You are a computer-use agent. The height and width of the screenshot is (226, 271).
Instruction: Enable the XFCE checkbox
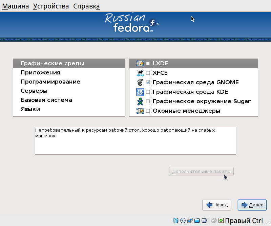coord(148,73)
